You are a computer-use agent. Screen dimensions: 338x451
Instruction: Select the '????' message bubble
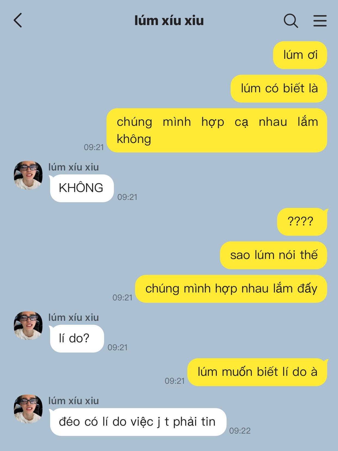point(302,222)
